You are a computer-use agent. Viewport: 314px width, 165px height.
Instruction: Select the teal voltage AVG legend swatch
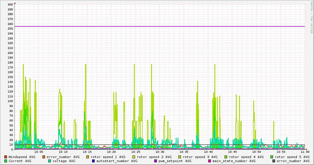click(50, 161)
